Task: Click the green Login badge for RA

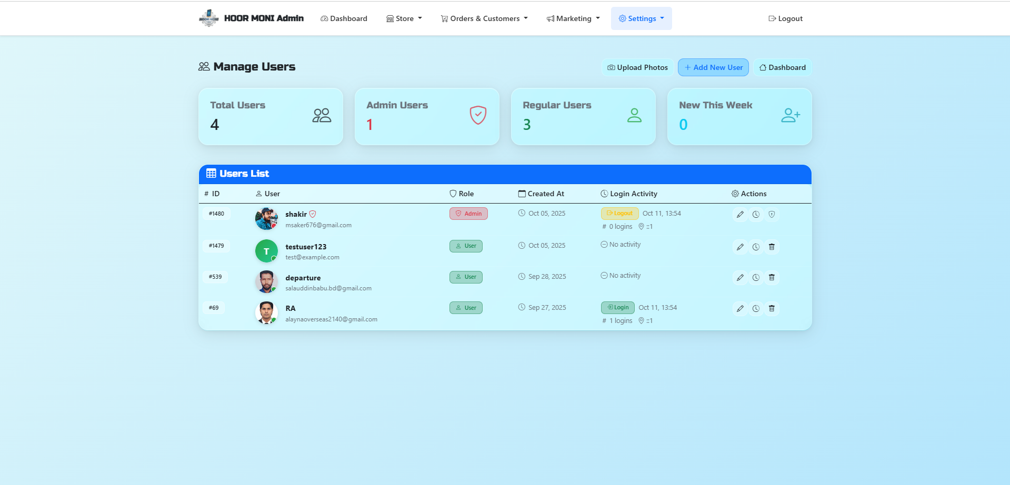Action: [617, 307]
